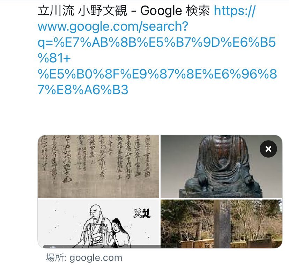Tap the link line starting "q=%E7%AB%8B"

[157, 43]
